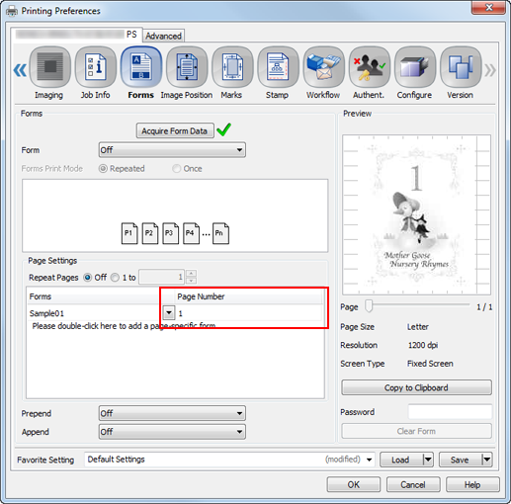Set Repeat Pages to Off
The width and height of the screenshot is (511, 504).
[x=88, y=278]
